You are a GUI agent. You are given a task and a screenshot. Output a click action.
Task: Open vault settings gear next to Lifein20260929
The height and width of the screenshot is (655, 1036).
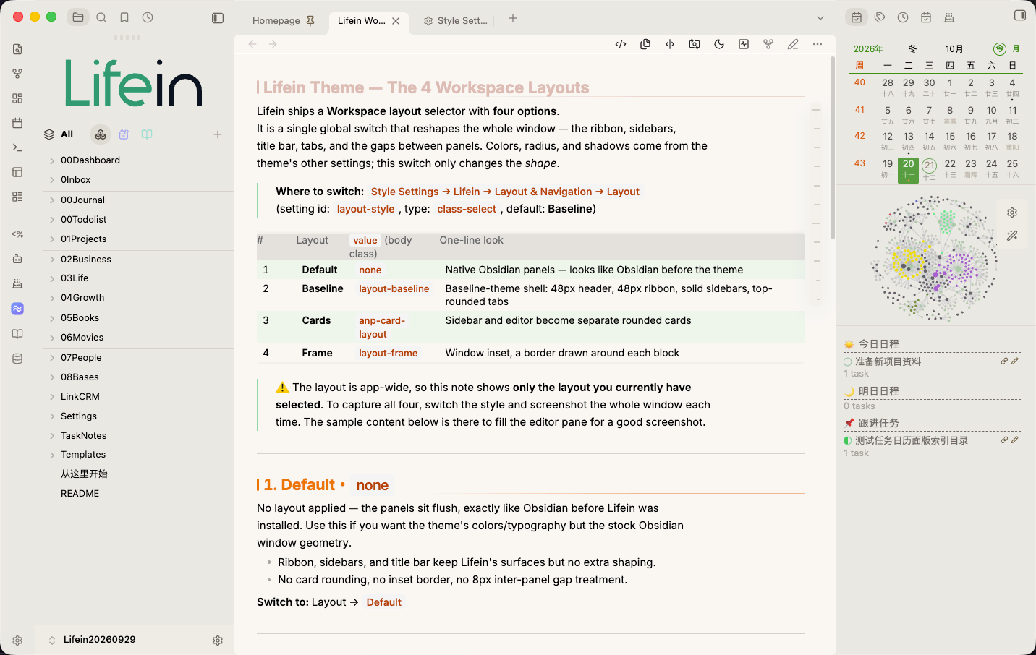[218, 641]
